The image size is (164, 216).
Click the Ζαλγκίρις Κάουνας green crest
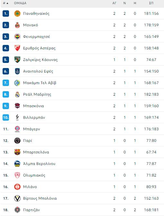(x=17, y=60)
